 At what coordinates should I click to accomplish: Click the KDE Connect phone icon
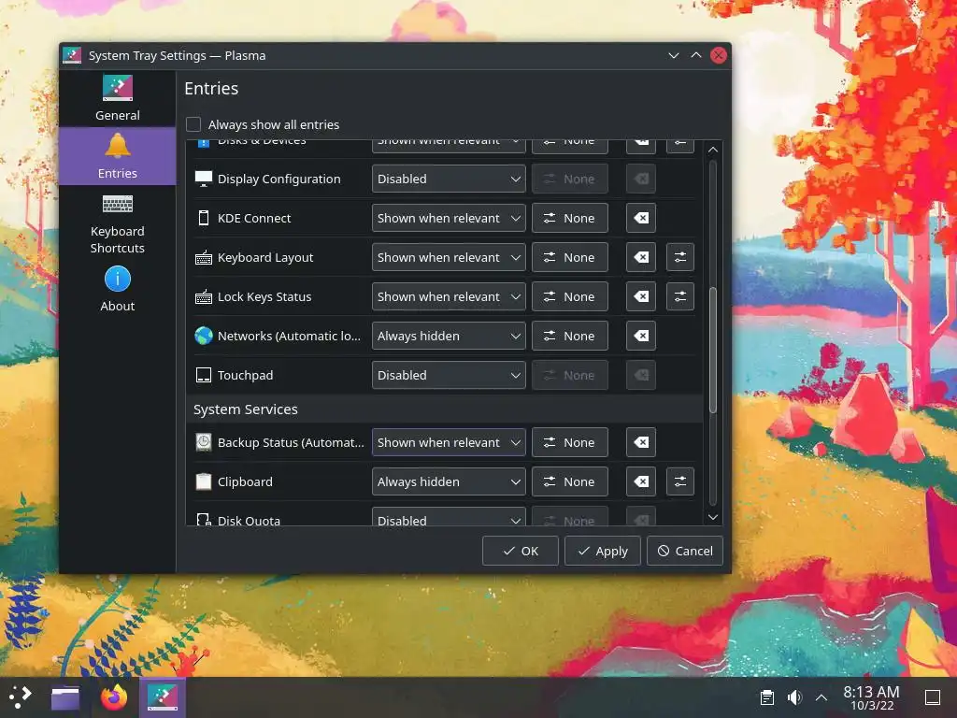tap(203, 218)
